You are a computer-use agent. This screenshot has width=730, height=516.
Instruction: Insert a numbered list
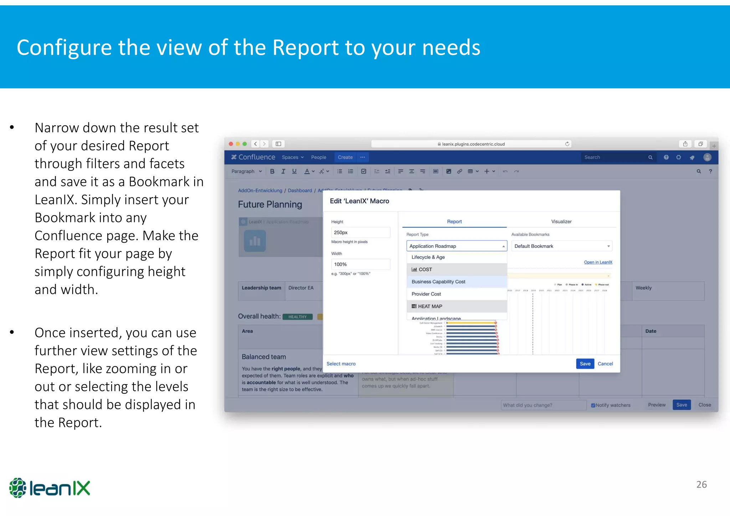[351, 171]
